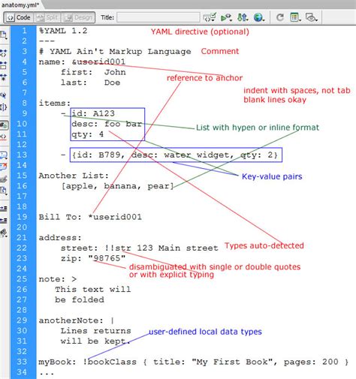Click the Balance Braces icon
The width and height of the screenshot is (356, 379).
coord(4,107)
